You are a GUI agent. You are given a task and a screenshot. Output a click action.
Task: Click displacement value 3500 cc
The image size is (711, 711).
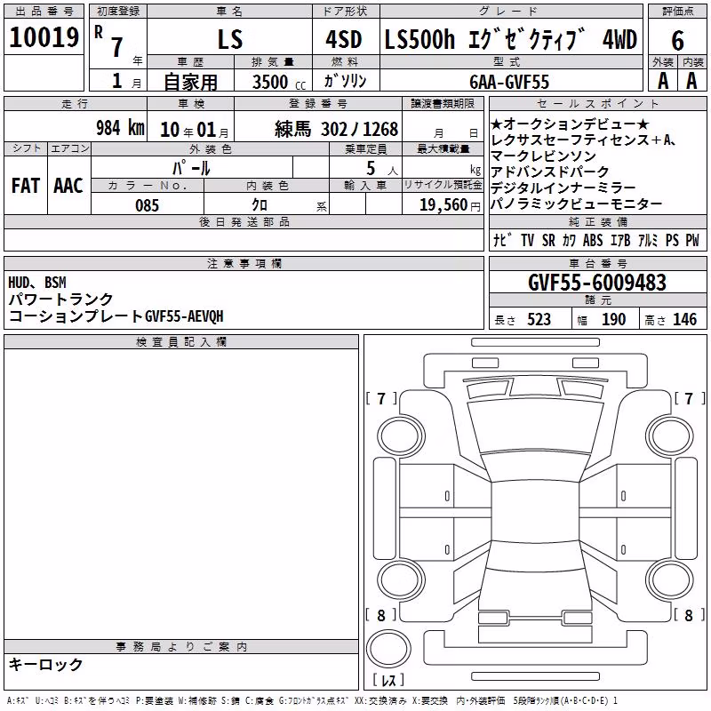pos(279,82)
